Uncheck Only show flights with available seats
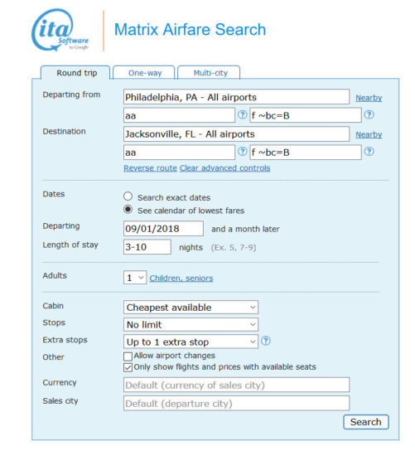The image size is (415, 456). [128, 367]
